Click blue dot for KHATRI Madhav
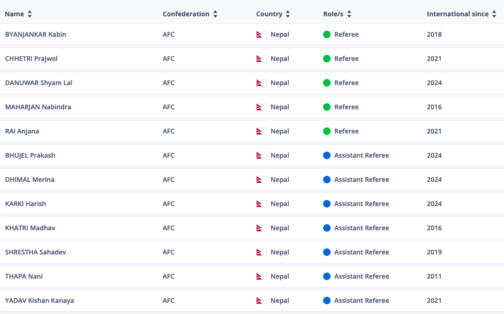Viewport: 504px width, 314px height. (x=327, y=228)
